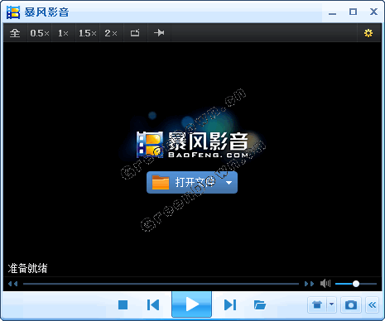Open a file using bottom folder icon
This screenshot has width=385, height=321.
tap(260, 305)
